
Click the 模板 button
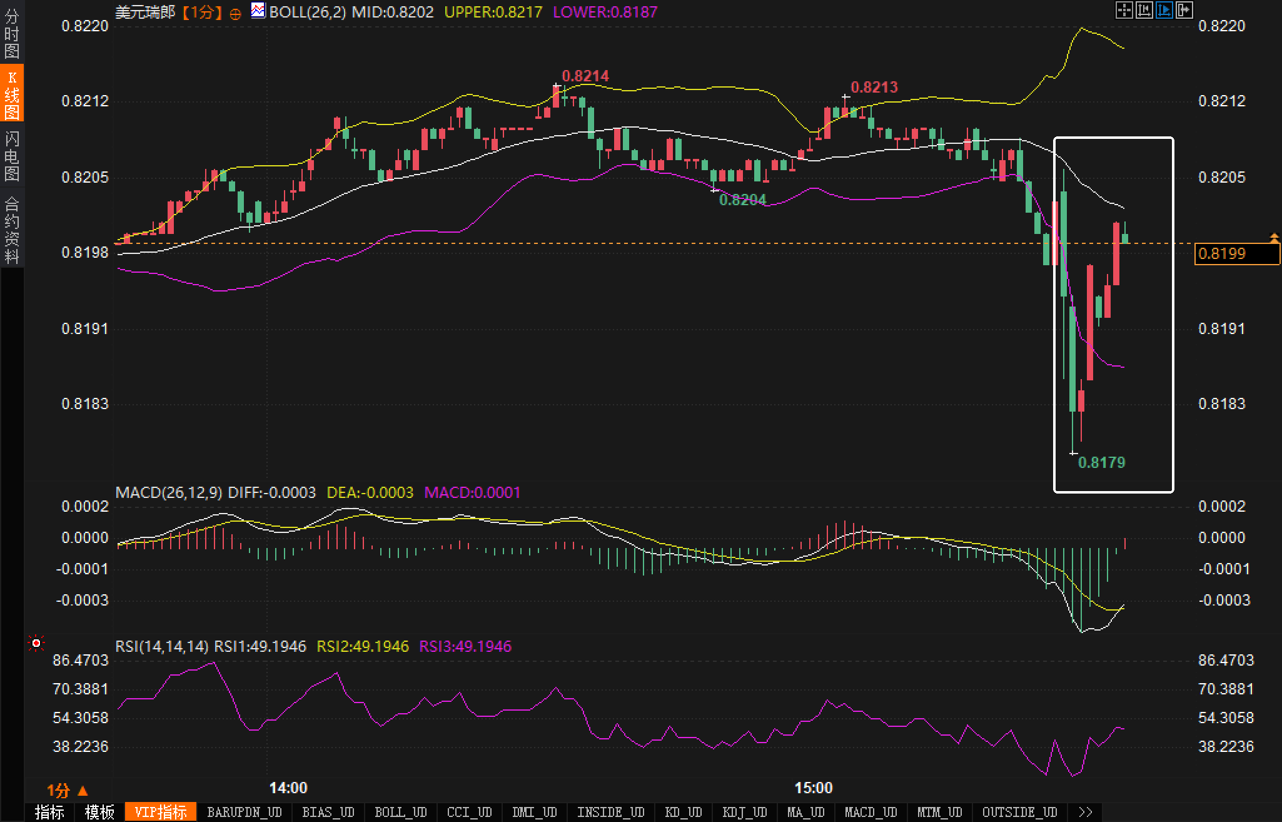(x=99, y=812)
